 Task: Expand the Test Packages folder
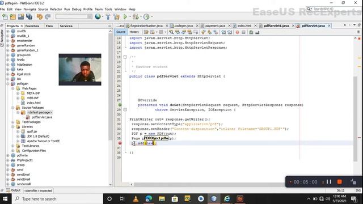click(13, 122)
